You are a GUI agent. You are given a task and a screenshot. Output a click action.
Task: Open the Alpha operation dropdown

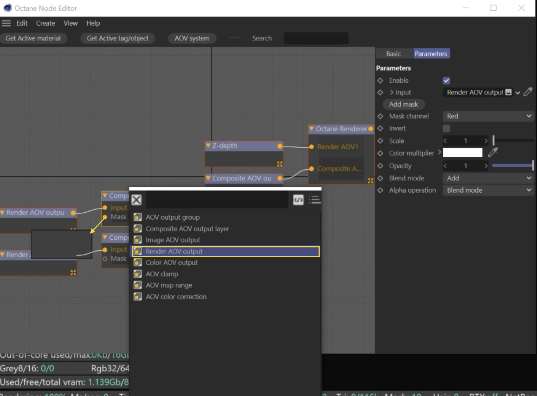(x=488, y=190)
